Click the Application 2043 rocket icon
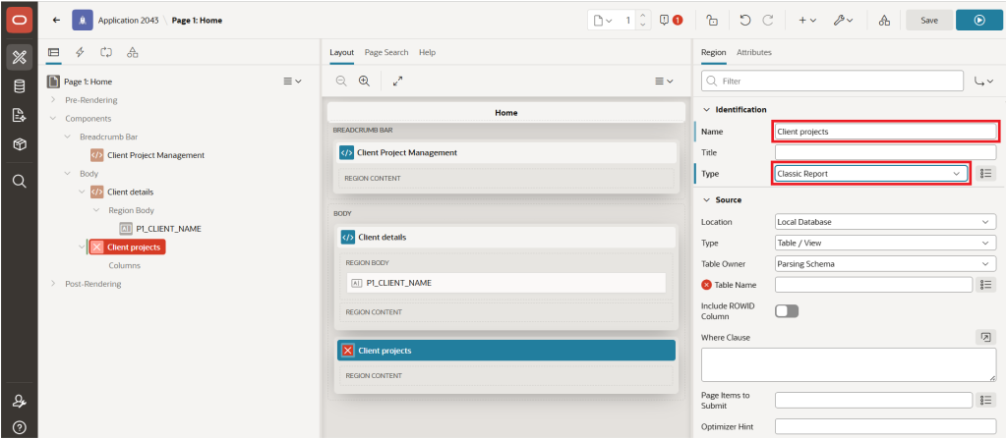The width and height of the screenshot is (1007, 439). point(83,20)
